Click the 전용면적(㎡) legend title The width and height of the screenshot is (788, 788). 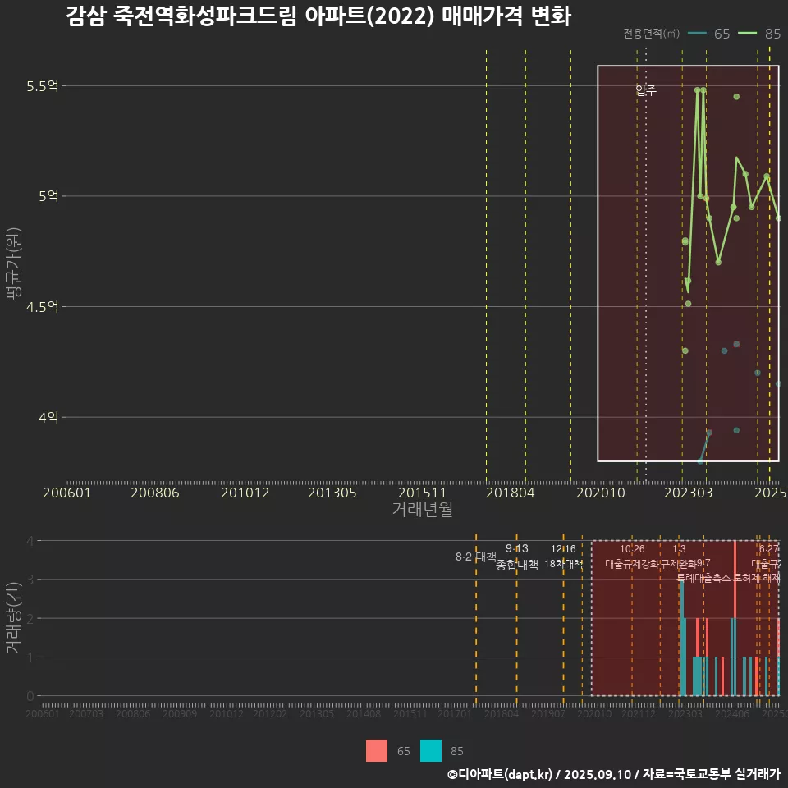click(651, 34)
